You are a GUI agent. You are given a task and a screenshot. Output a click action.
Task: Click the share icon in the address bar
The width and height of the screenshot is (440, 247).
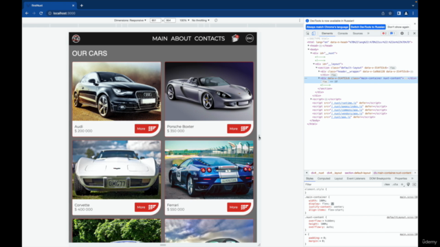click(x=383, y=13)
